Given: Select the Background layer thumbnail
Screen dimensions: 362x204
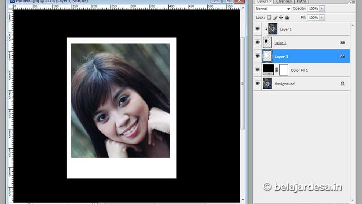Looking at the screenshot, I should pyautogui.click(x=267, y=83).
